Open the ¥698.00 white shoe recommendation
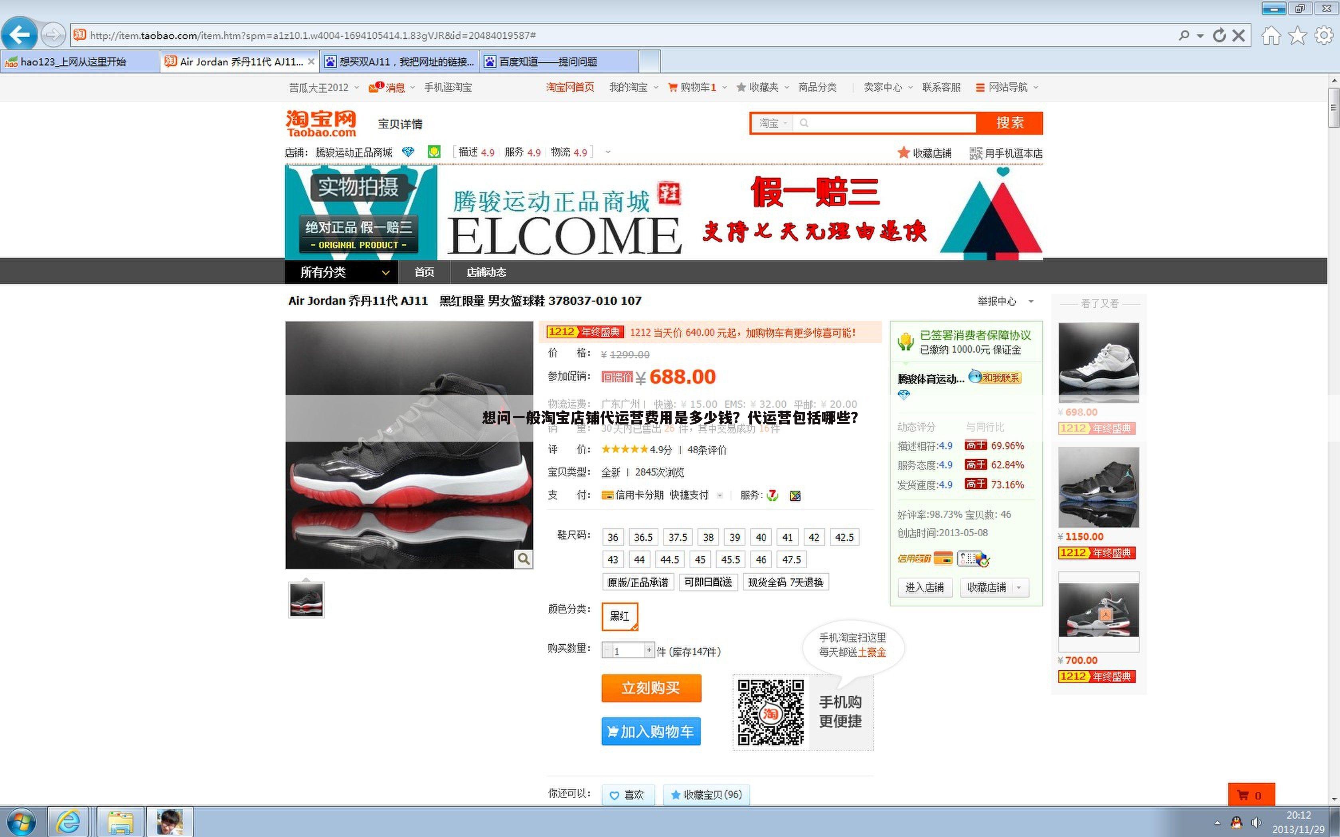Viewport: 1340px width, 837px height. (1099, 363)
